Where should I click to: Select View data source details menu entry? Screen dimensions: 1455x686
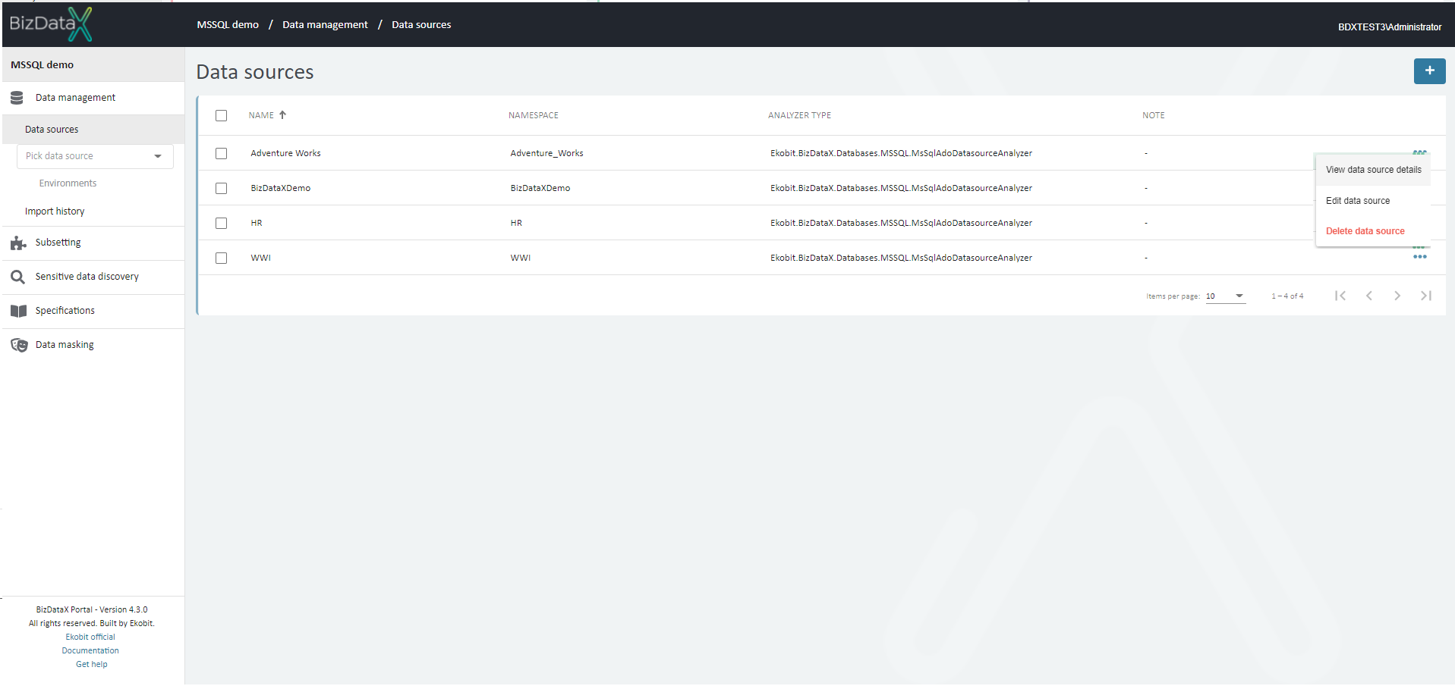(x=1373, y=170)
